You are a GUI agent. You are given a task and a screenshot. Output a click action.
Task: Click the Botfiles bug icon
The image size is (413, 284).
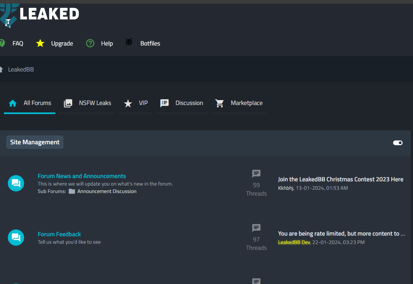coord(129,42)
